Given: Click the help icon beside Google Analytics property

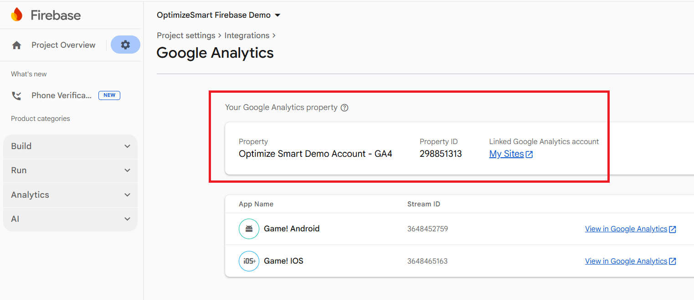Looking at the screenshot, I should click(x=344, y=108).
